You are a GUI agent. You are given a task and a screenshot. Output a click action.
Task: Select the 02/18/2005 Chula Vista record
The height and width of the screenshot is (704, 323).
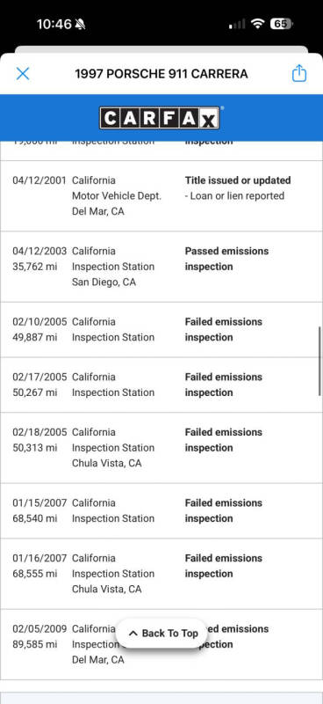click(161, 448)
